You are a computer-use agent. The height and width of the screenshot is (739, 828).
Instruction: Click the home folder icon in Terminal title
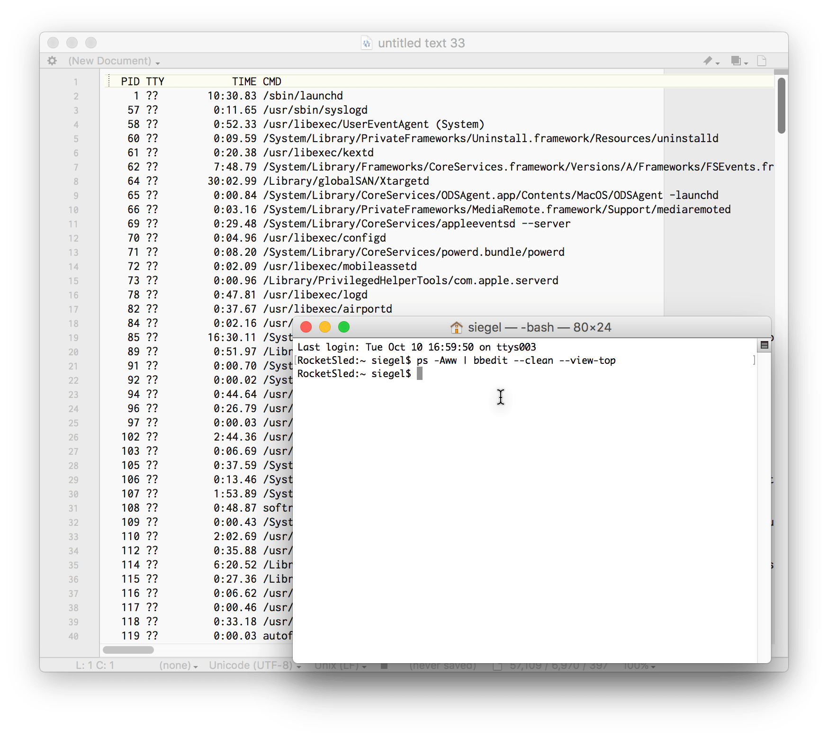coord(456,327)
